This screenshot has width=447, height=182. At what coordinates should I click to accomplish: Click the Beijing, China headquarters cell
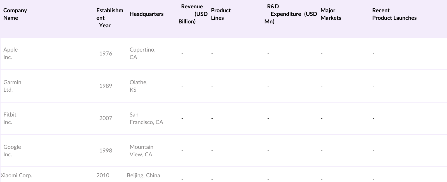(x=143, y=176)
